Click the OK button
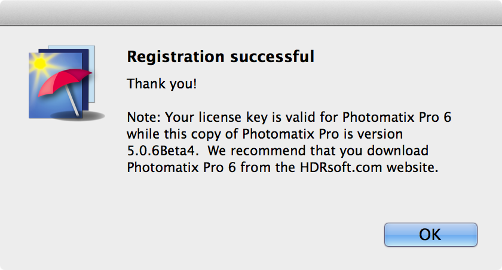Screen dimensions: 502x270 [x=431, y=235]
